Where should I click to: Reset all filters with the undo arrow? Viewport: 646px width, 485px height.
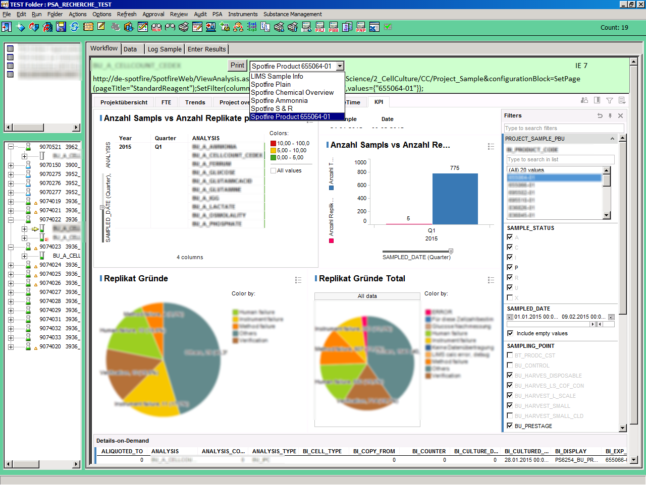tap(600, 116)
